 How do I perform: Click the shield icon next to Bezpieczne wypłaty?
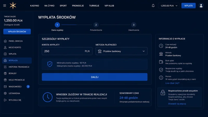coord(161,70)
